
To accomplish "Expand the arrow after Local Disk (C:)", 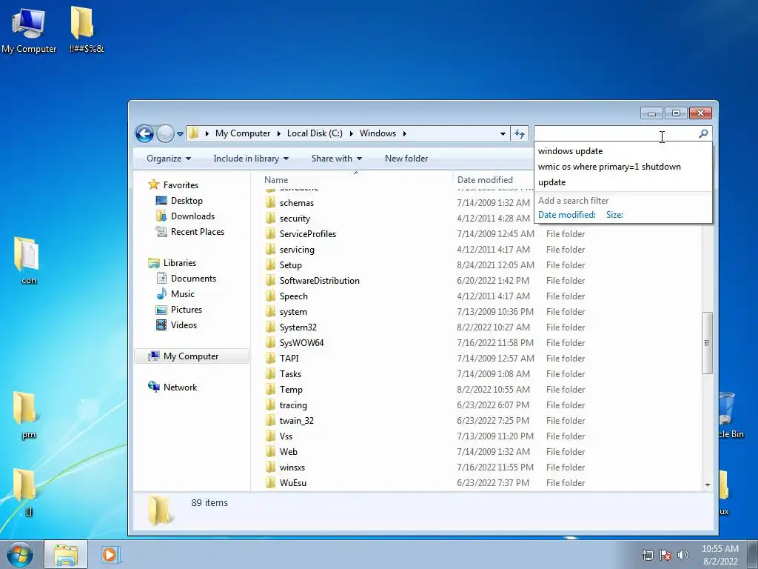I will click(351, 133).
